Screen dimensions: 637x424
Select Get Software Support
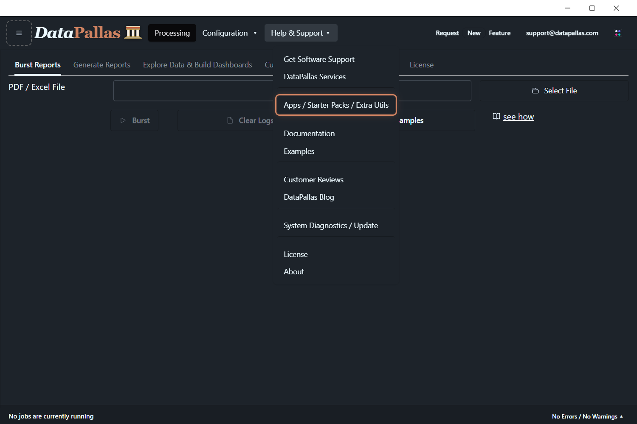coord(319,59)
